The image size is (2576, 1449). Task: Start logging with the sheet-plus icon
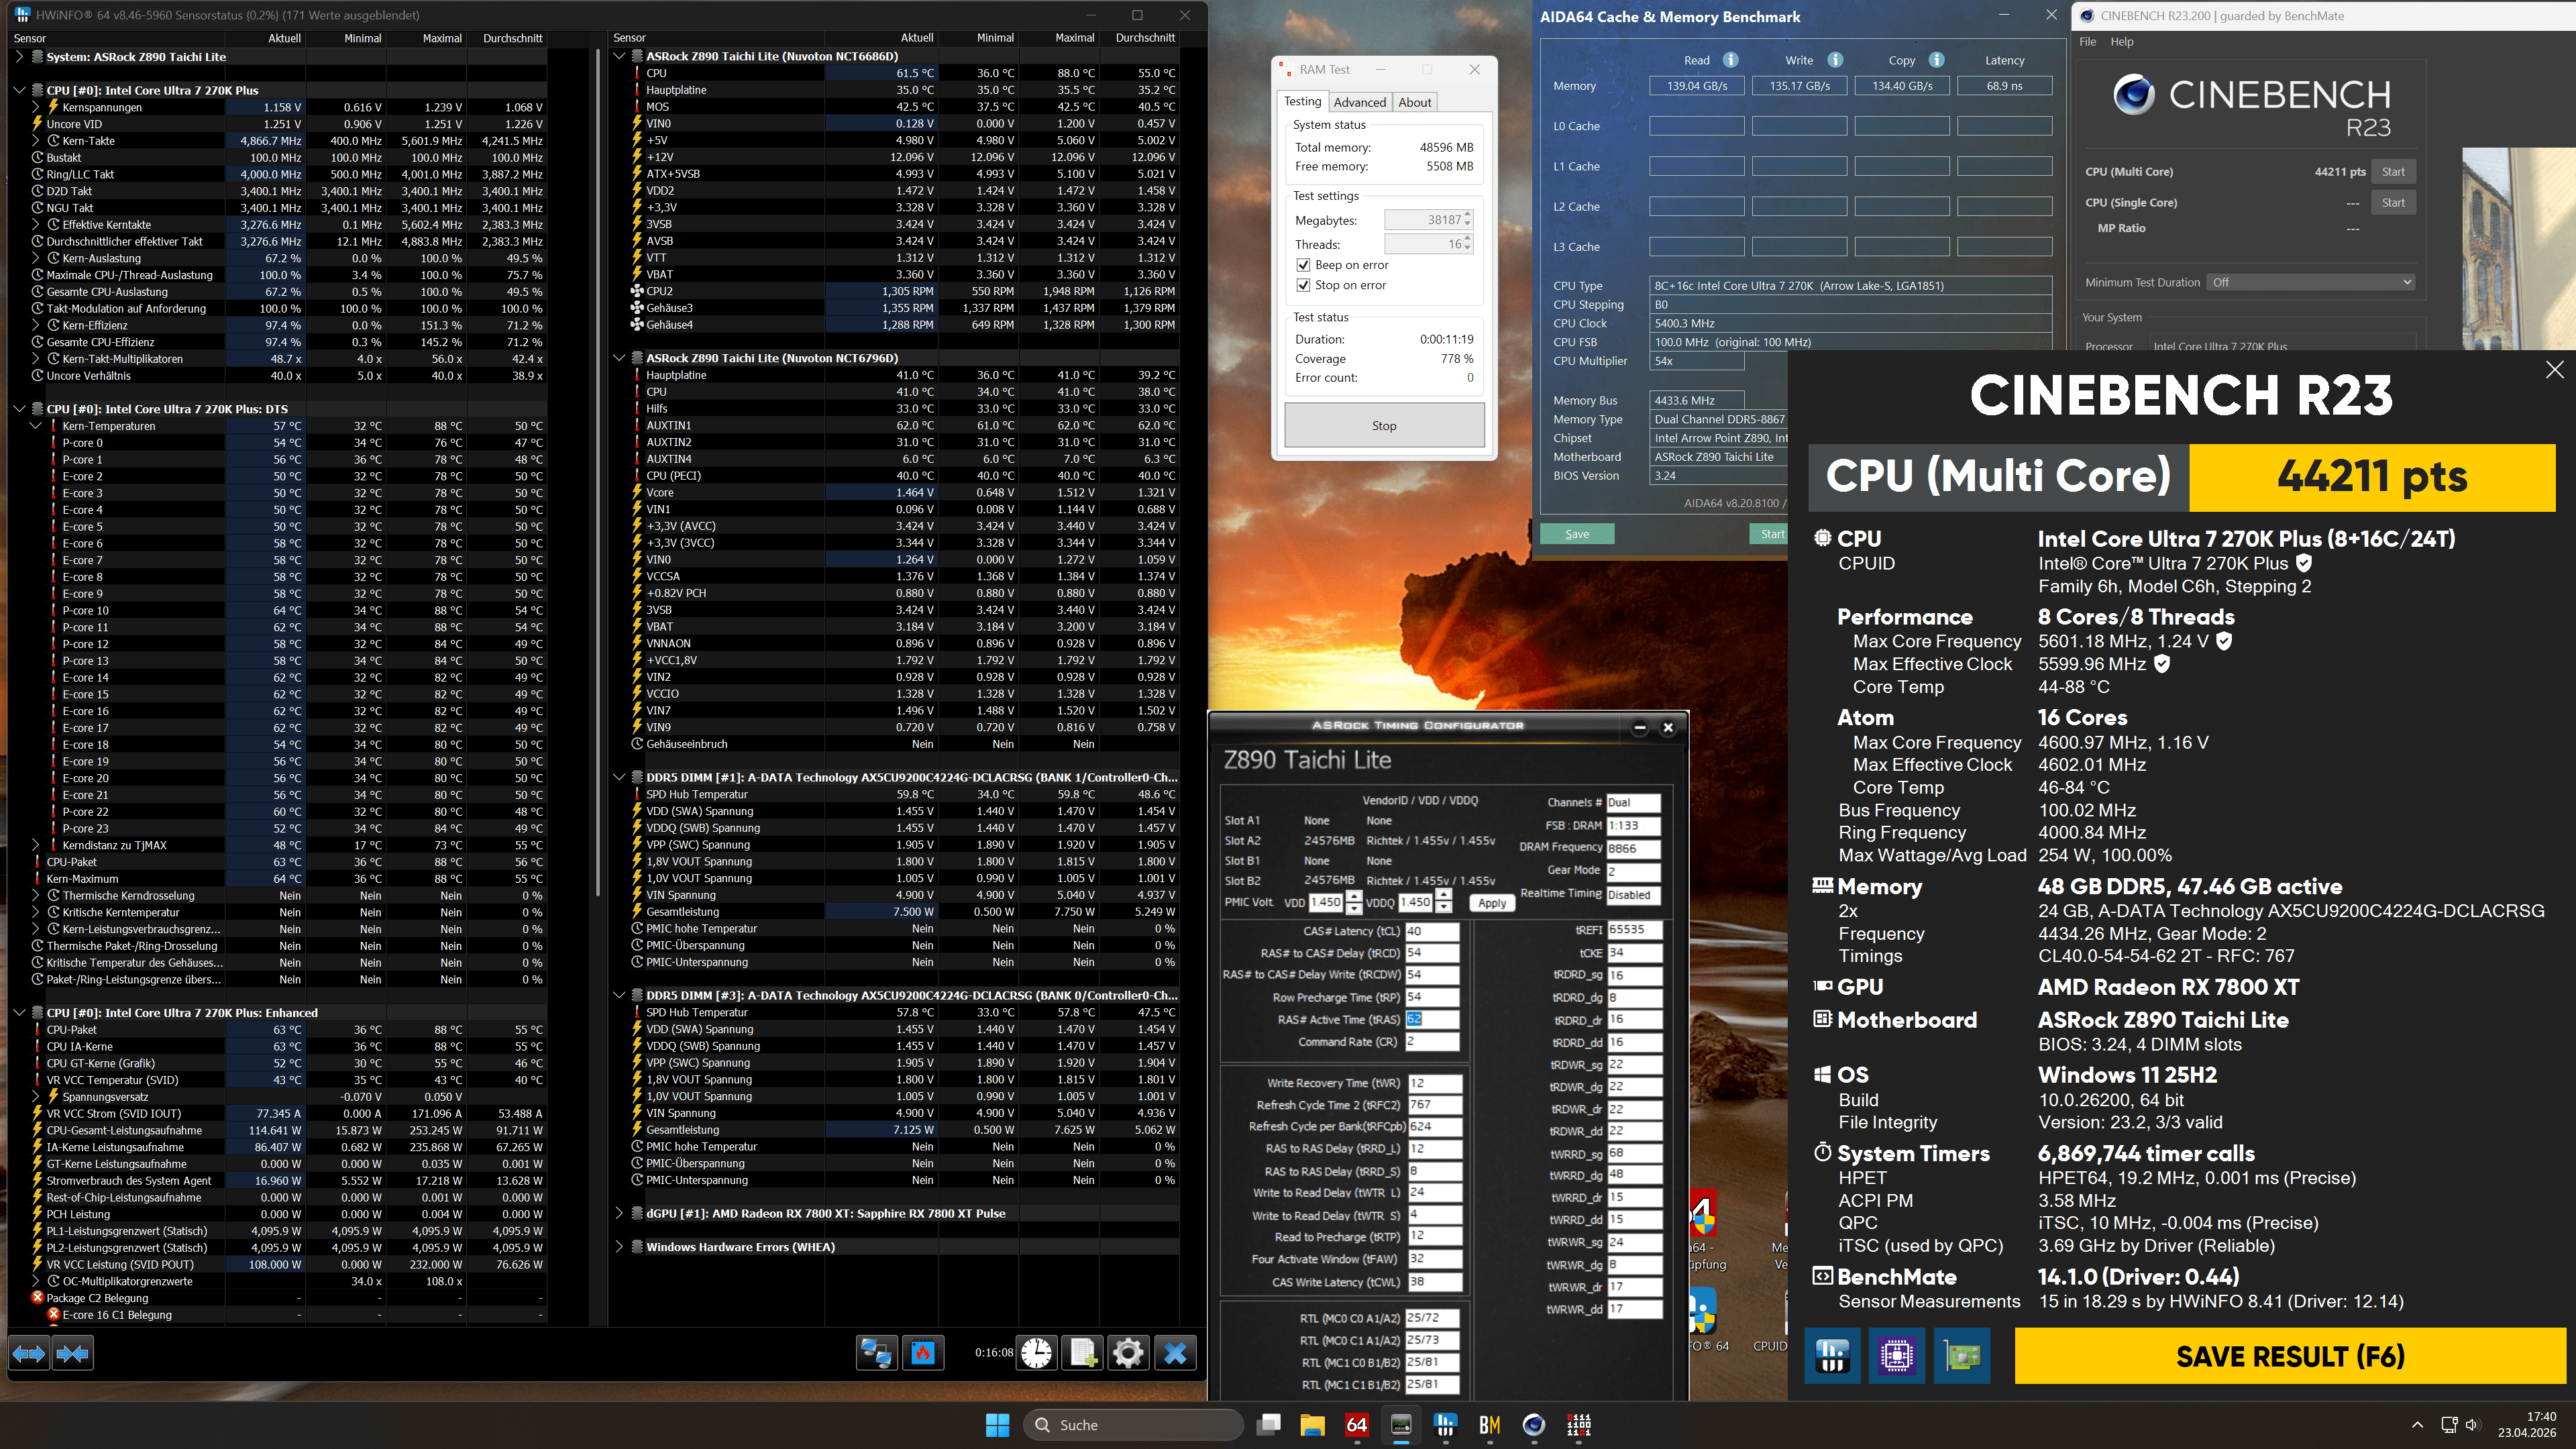coord(1083,1353)
